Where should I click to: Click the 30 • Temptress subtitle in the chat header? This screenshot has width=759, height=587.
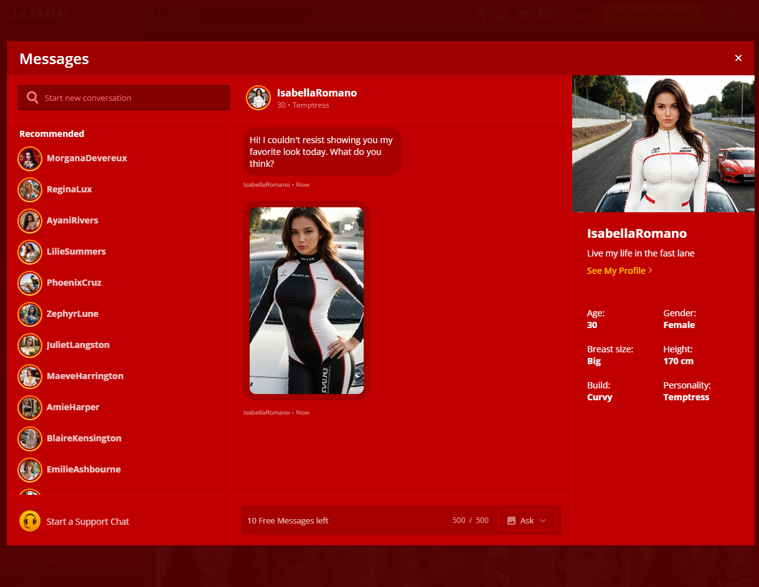click(x=303, y=105)
